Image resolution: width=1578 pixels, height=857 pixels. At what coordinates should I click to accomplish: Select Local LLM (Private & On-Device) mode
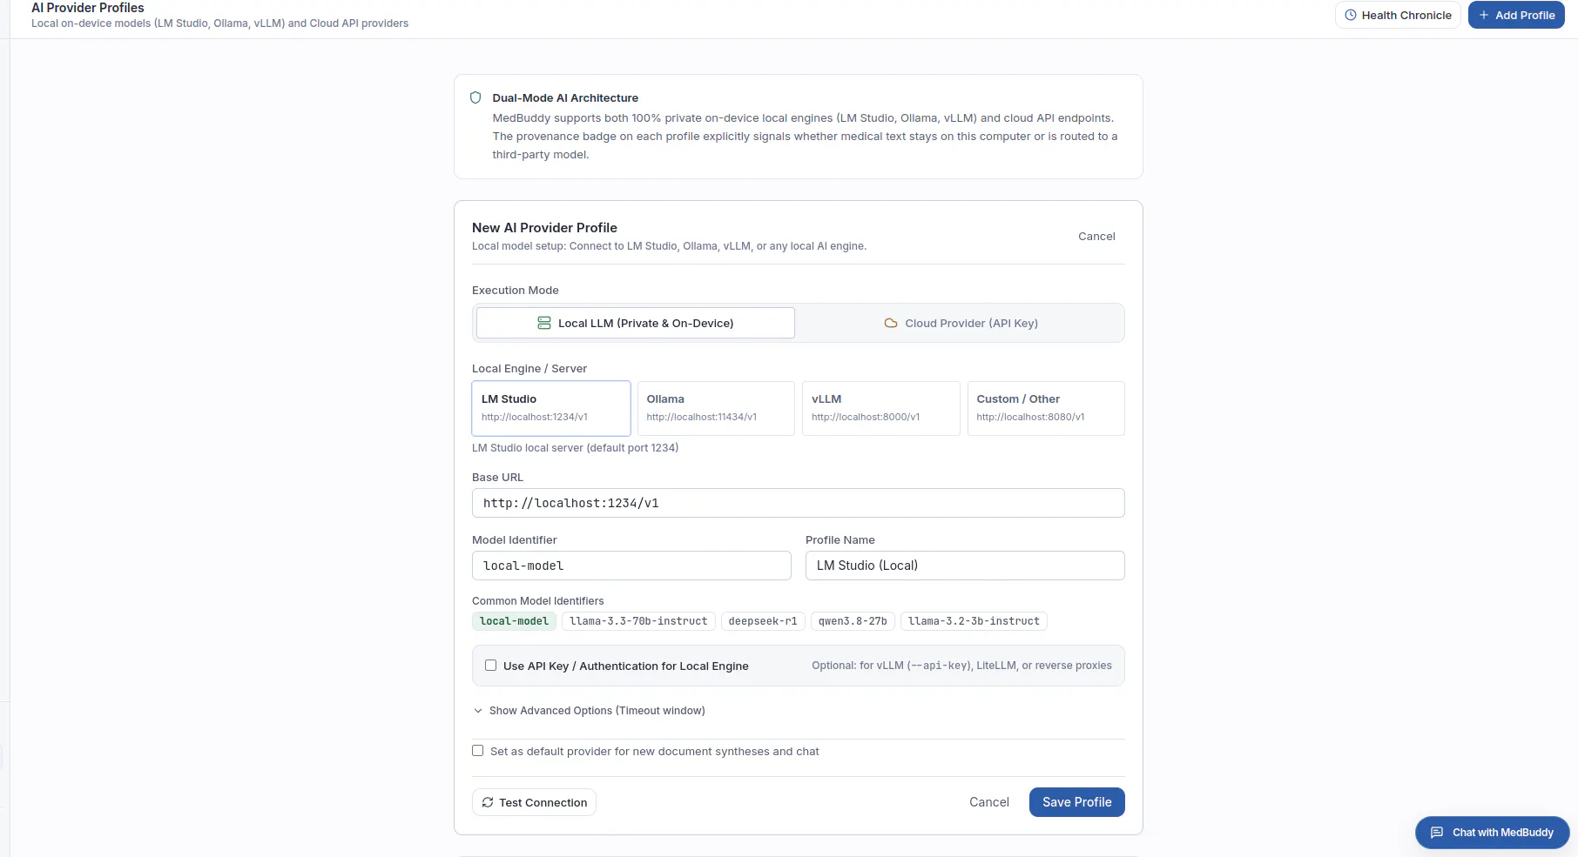click(636, 323)
